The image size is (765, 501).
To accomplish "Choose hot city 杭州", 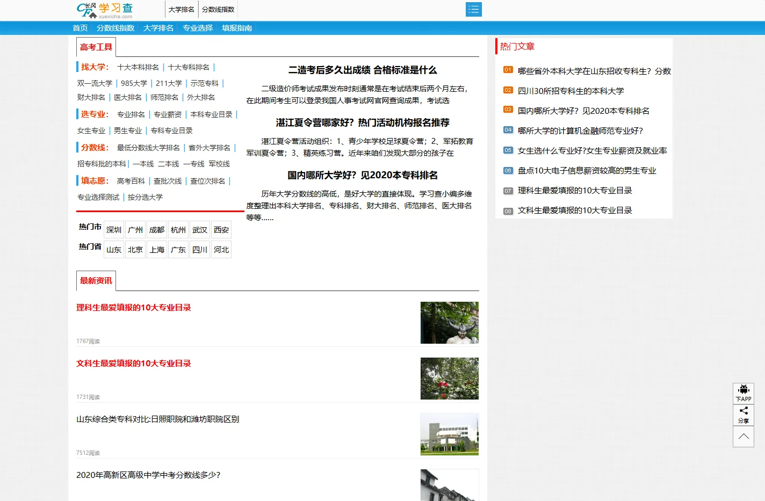I will [178, 230].
